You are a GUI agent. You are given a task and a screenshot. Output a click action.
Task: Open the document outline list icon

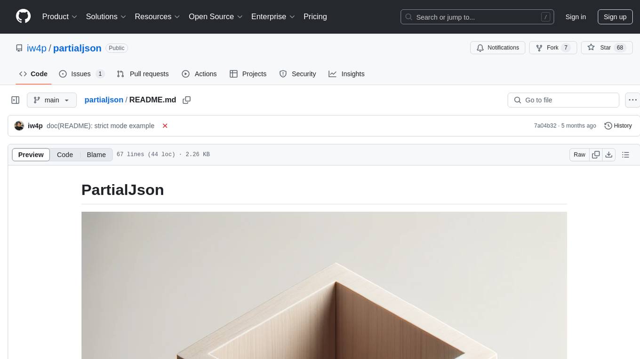pos(625,155)
